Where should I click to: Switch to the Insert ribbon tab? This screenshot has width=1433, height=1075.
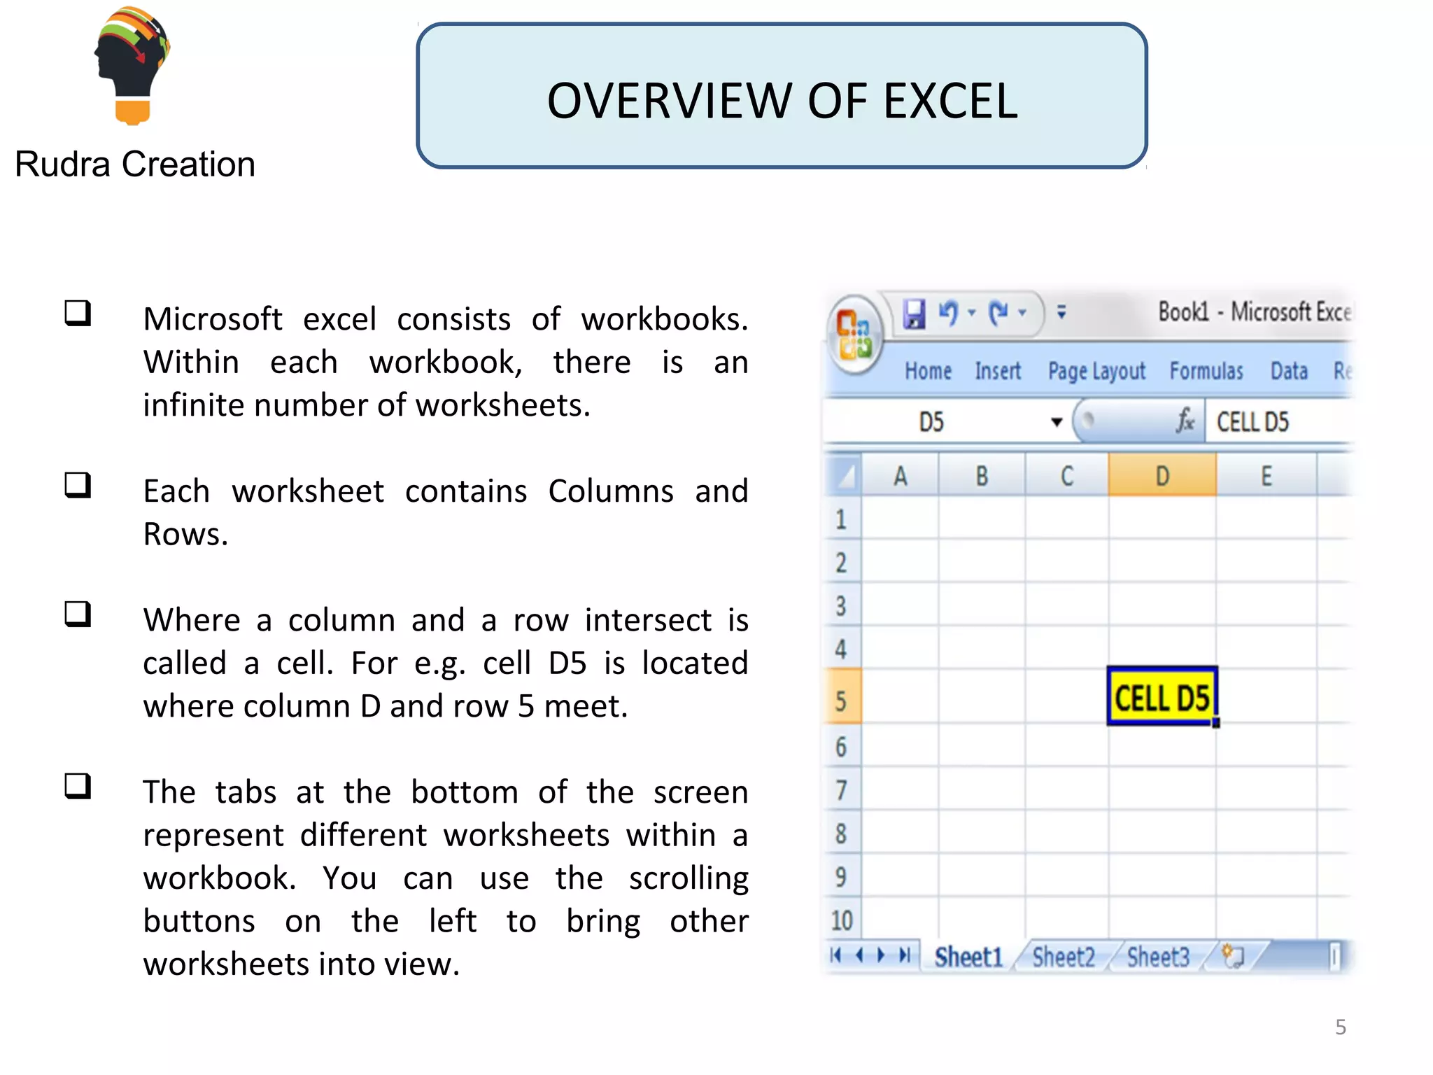998,371
